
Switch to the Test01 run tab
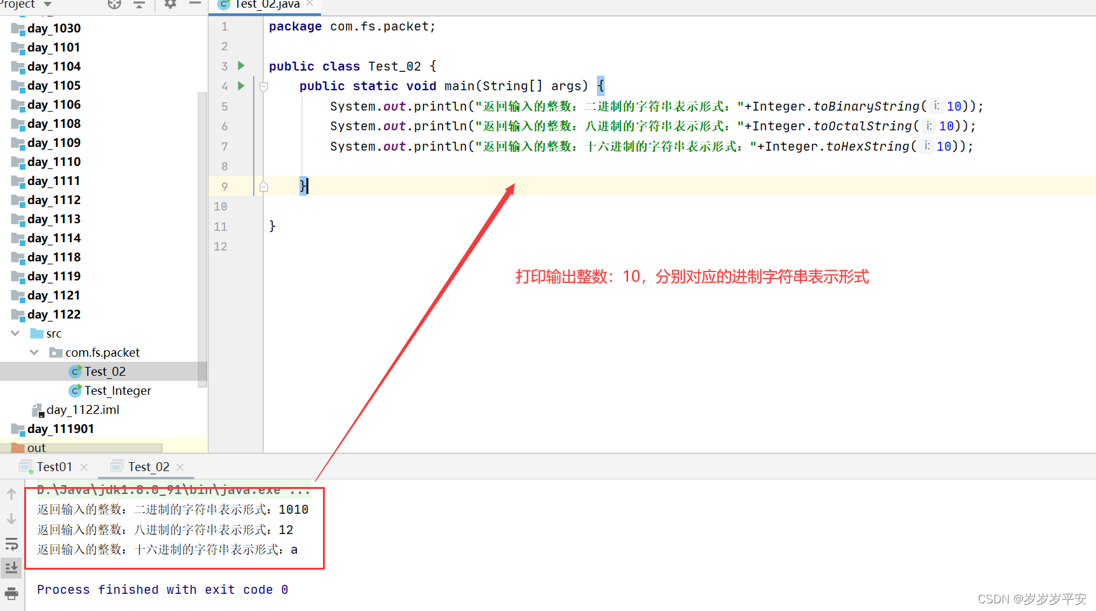(54, 467)
